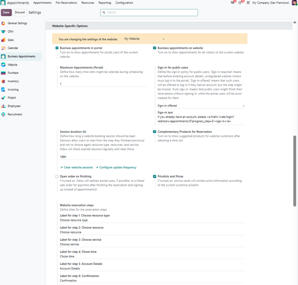This screenshot has width=298, height=285.
Task: Click the Invoicing sidebar icon
Action: [x=3, y=90]
